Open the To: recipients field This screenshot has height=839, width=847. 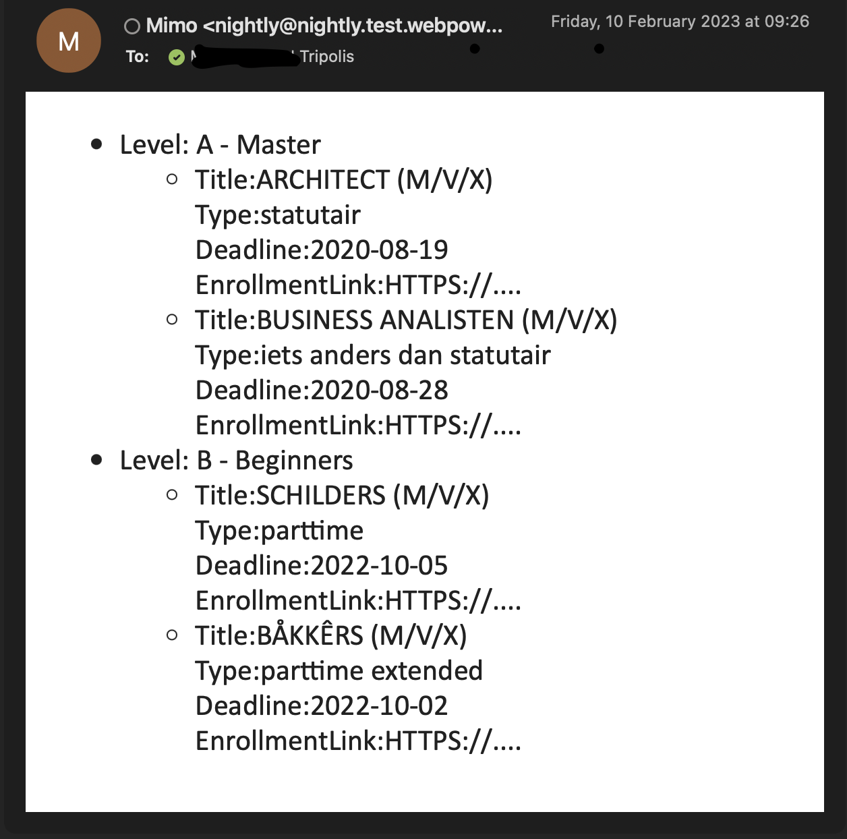pos(138,57)
